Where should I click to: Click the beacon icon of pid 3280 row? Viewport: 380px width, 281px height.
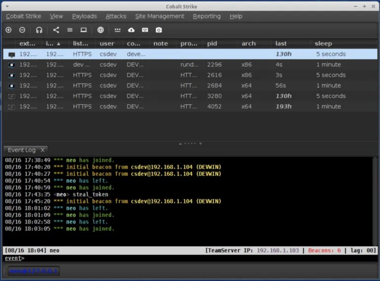pyautogui.click(x=11, y=96)
